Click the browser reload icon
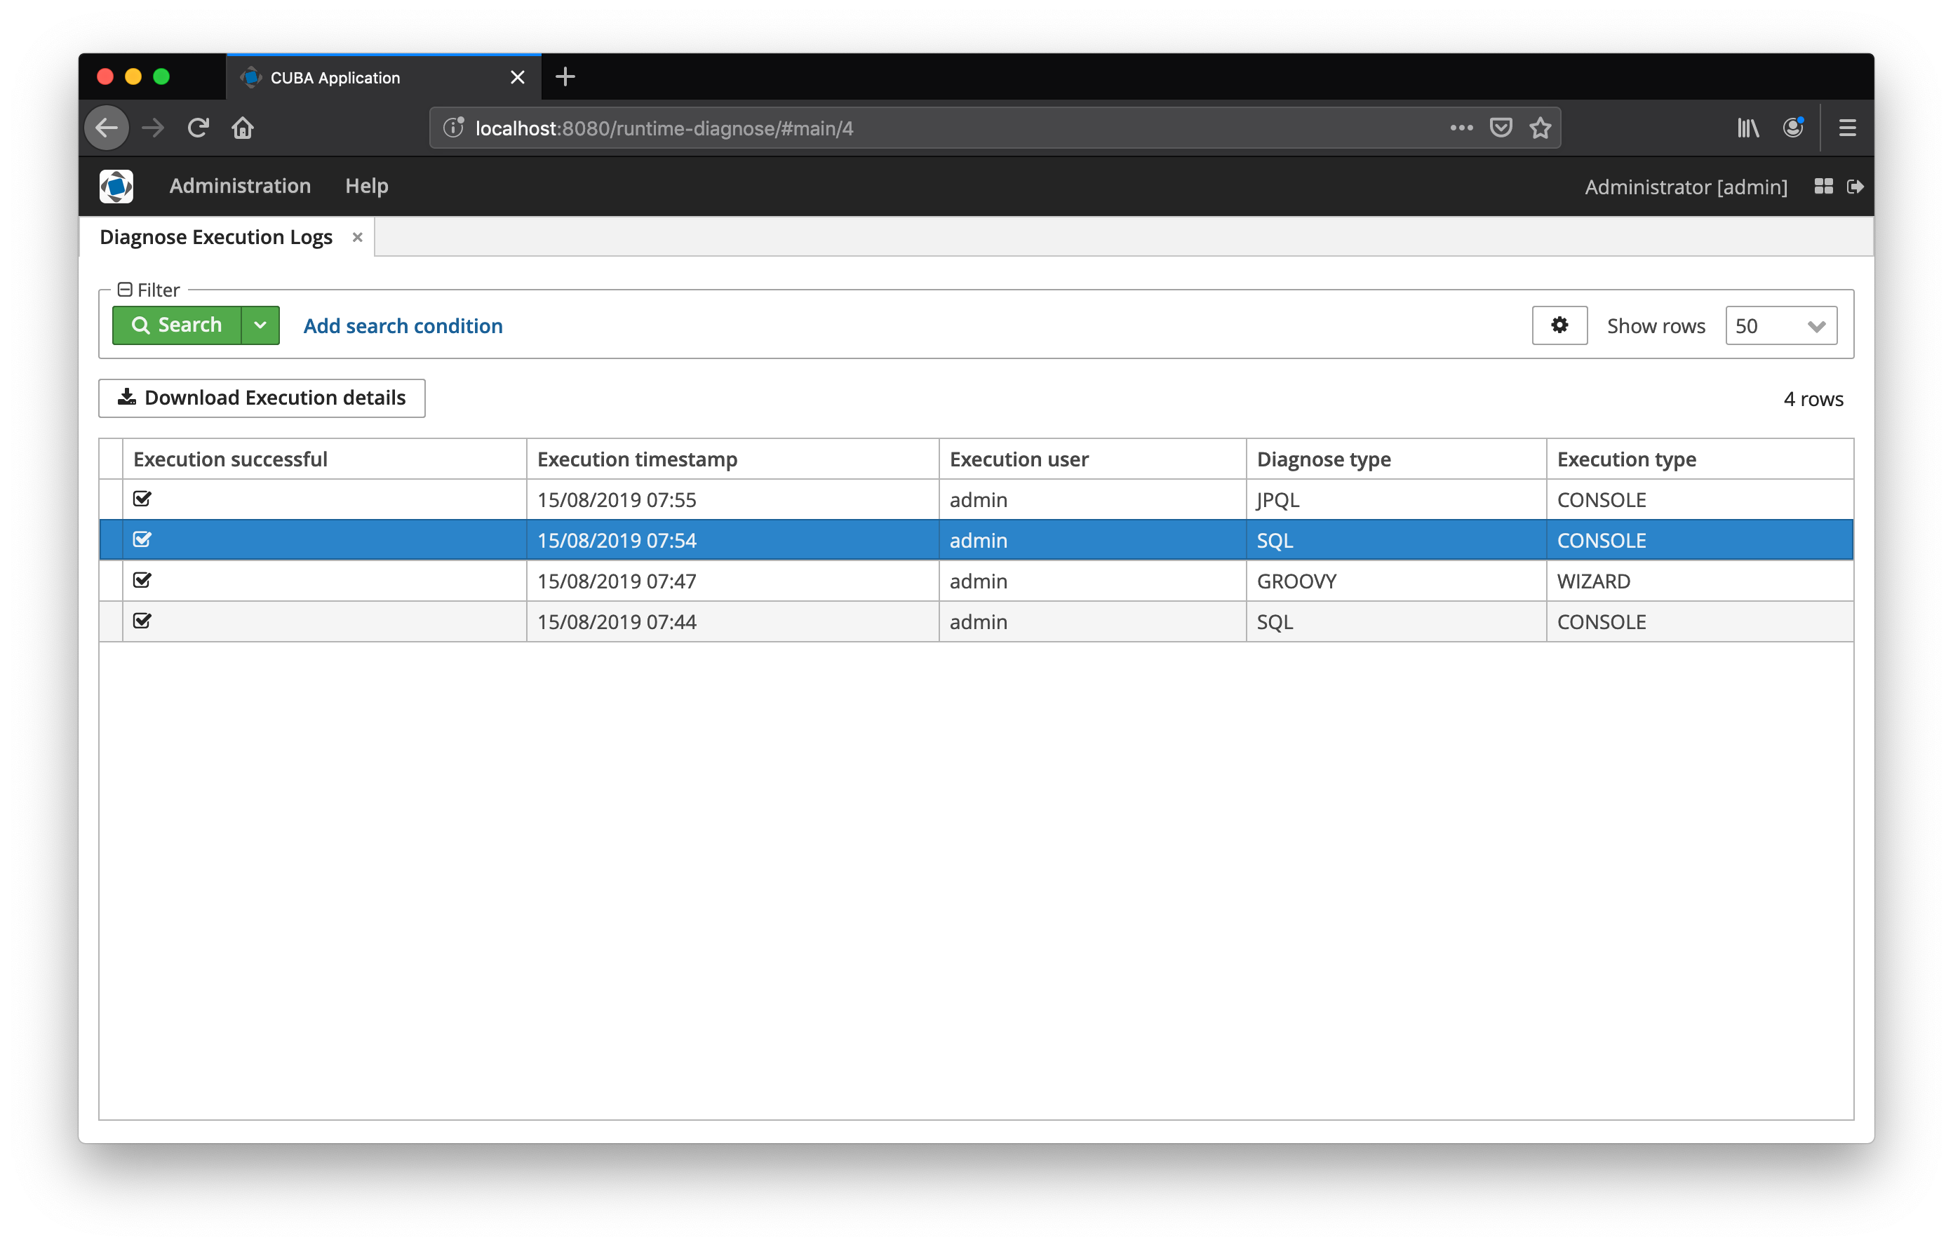The width and height of the screenshot is (1953, 1247). [199, 128]
